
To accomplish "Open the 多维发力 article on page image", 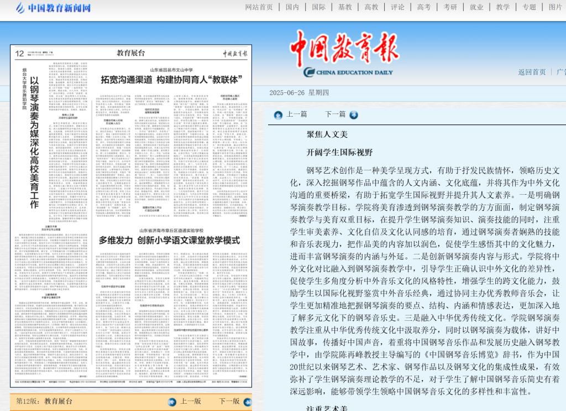I will coord(169,241).
